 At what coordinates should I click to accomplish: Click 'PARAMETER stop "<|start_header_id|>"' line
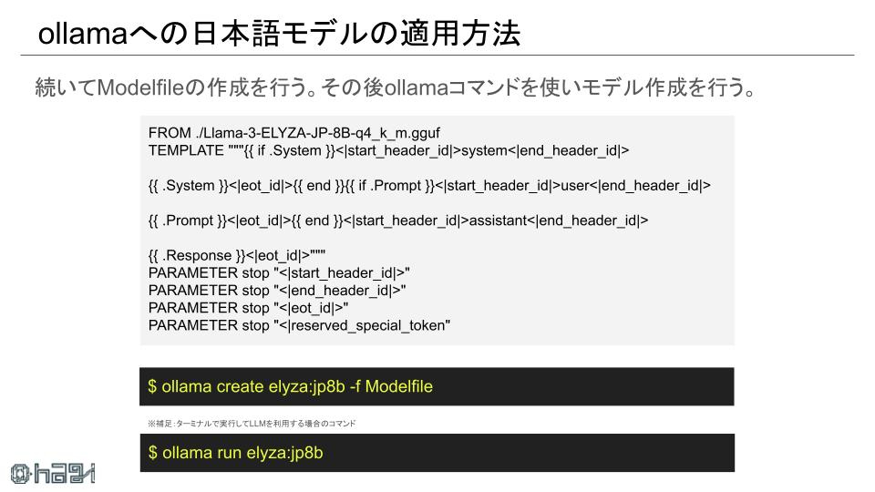click(x=279, y=273)
